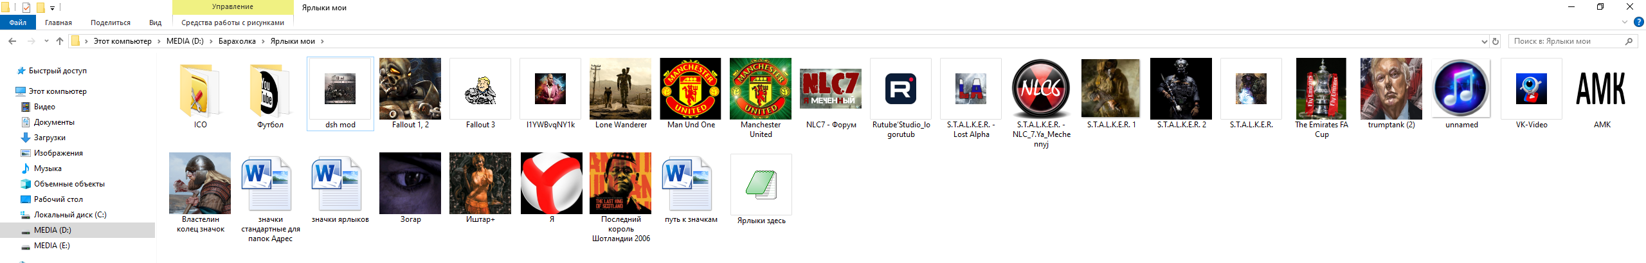Go up one folder level

pos(60,41)
